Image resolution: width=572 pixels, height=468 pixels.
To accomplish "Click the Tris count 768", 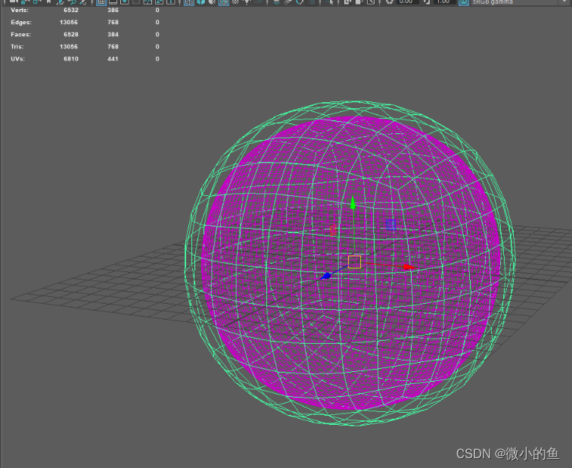I will 113,47.
